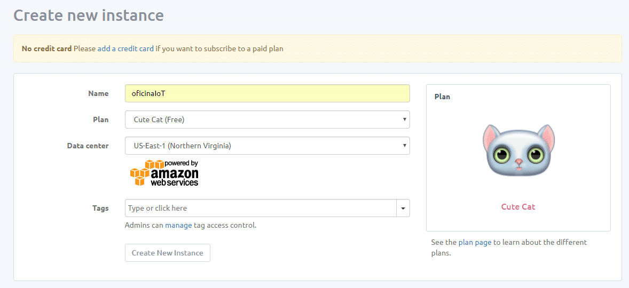Open the 'manage' tag access link
This screenshot has width=629, height=288.
(178, 225)
